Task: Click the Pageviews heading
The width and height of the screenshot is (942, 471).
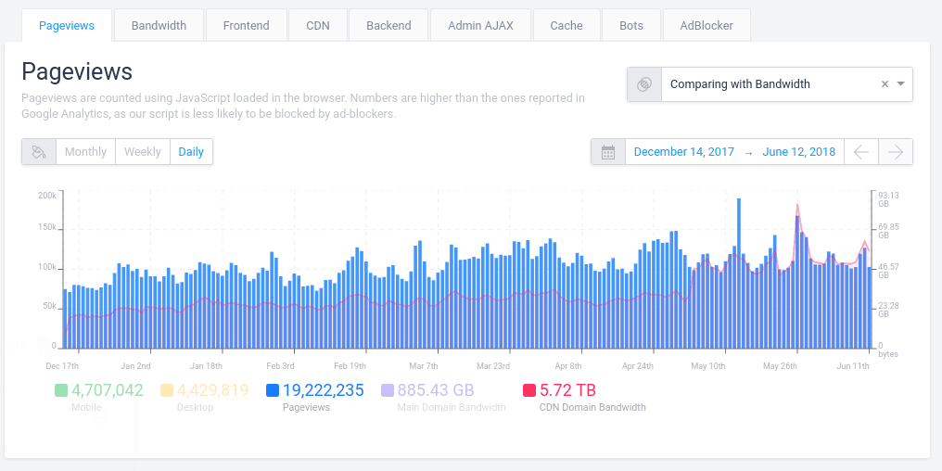Action: point(77,71)
